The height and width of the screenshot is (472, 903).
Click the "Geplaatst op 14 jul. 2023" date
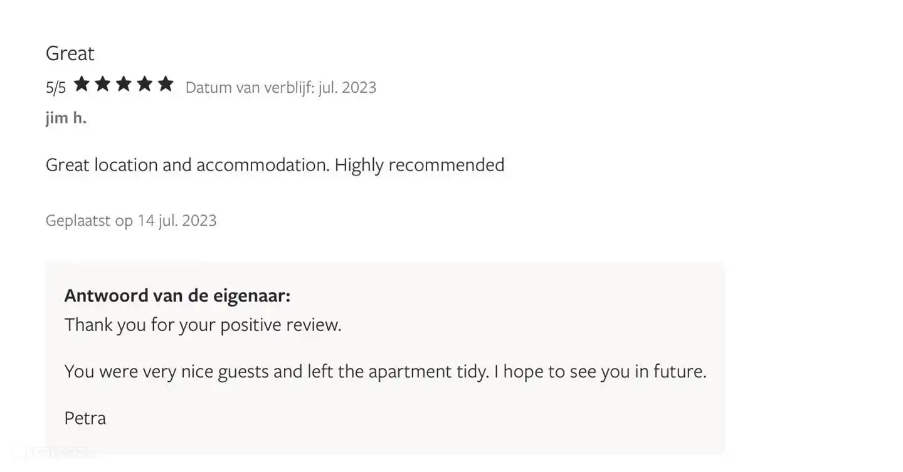(131, 221)
